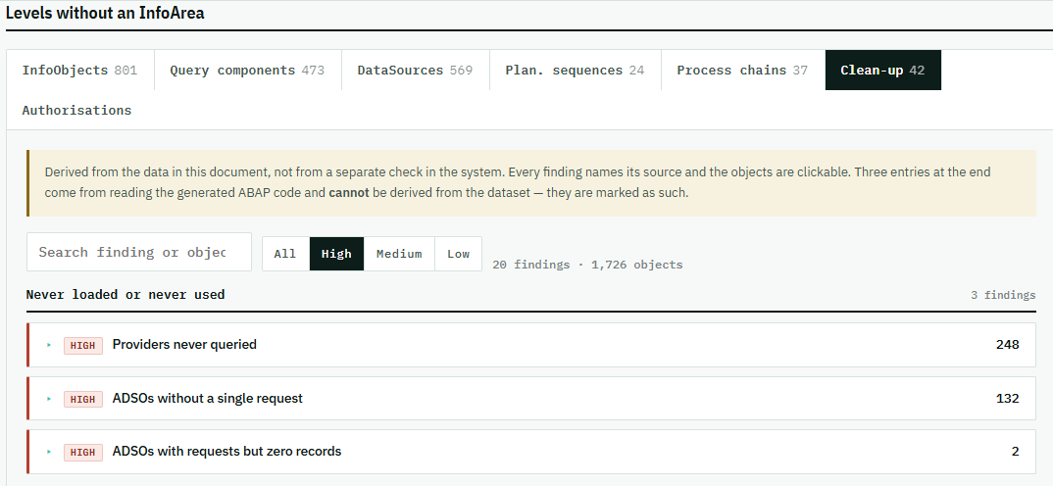Click the yellow derived-data notice text

point(517,182)
